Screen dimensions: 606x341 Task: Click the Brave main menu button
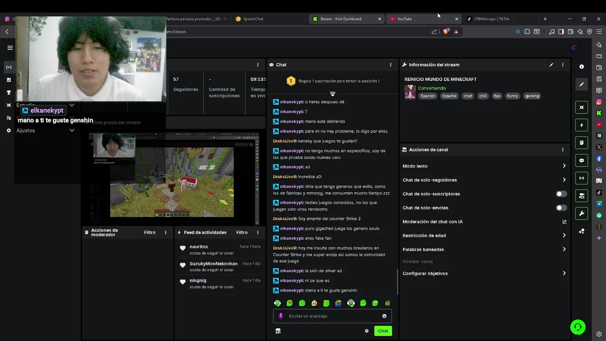coord(599,32)
